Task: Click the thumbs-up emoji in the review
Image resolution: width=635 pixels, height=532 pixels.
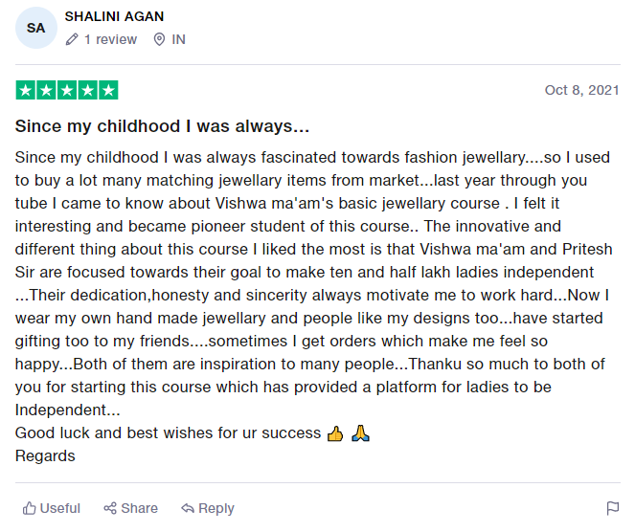Action: 334,433
